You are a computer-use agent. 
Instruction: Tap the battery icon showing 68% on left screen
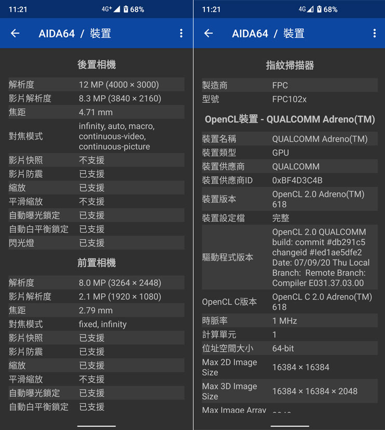[x=125, y=9]
